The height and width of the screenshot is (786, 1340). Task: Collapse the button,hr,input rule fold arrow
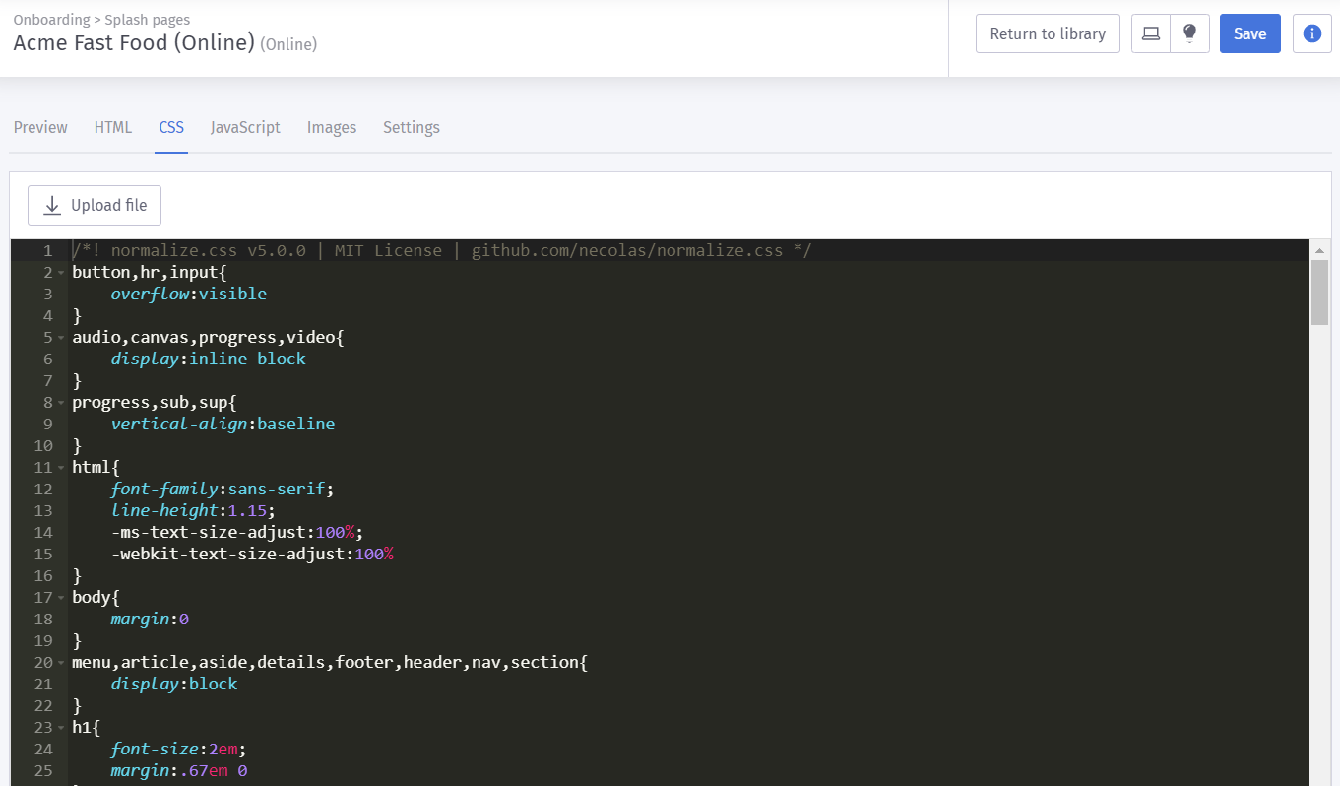click(x=61, y=273)
